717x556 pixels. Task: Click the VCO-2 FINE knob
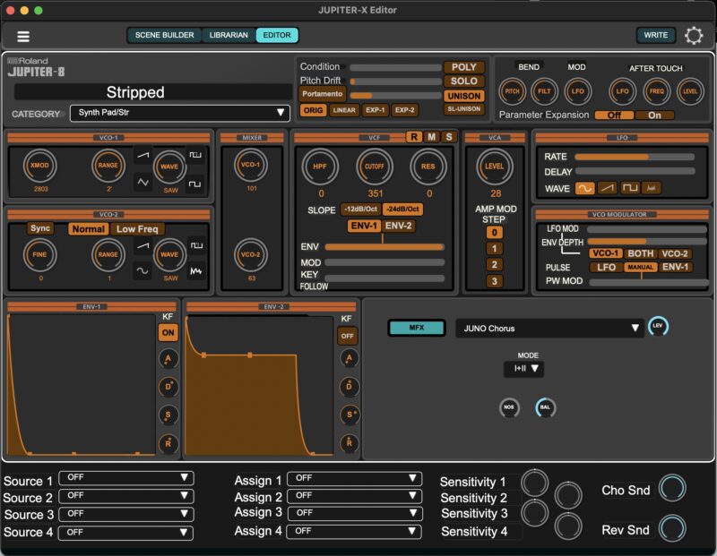(x=39, y=254)
